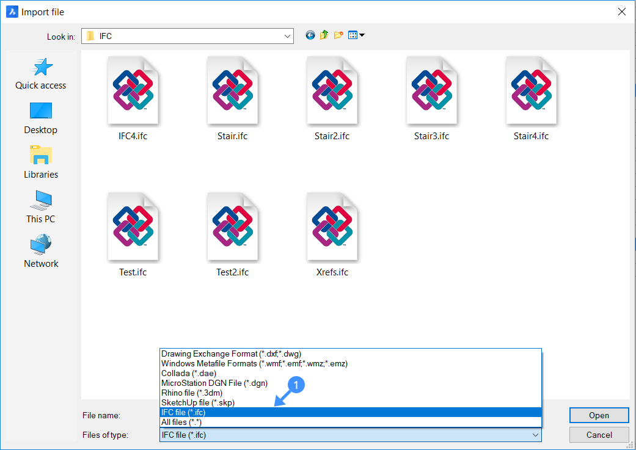Go up one folder level
This screenshot has height=450, width=636.
coord(324,35)
